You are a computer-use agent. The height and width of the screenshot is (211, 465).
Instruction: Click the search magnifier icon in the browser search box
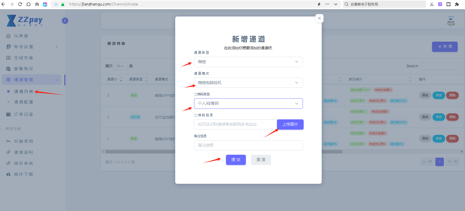(347, 4)
